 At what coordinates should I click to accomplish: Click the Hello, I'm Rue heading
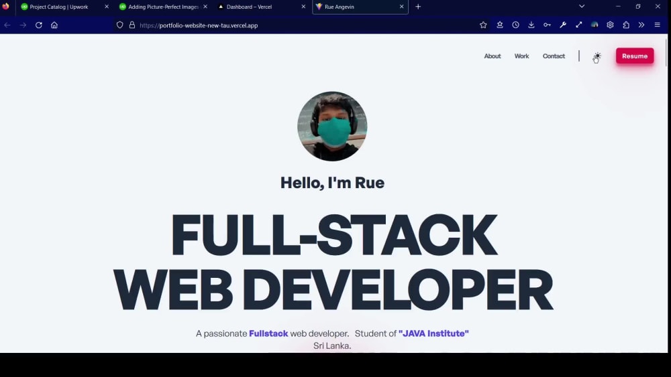pyautogui.click(x=332, y=183)
